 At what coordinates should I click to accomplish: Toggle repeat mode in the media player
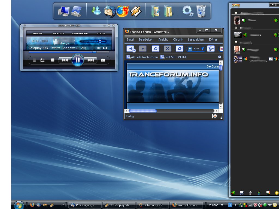[43, 60]
